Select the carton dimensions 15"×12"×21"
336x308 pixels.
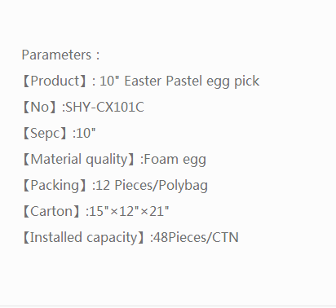129,211
